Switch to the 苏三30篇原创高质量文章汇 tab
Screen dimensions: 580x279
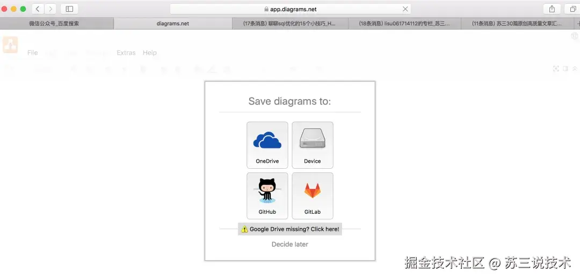(517, 24)
